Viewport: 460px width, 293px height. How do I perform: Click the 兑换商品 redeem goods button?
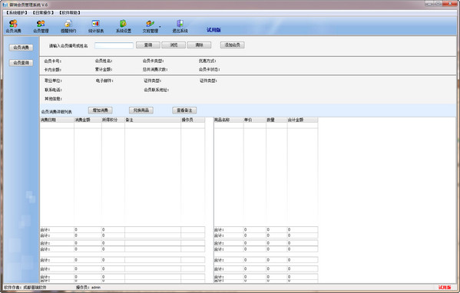[x=141, y=110]
